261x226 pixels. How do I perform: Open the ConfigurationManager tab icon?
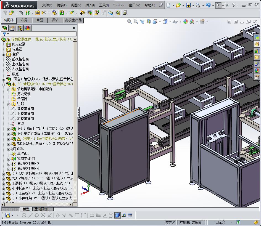[x=20, y=28]
